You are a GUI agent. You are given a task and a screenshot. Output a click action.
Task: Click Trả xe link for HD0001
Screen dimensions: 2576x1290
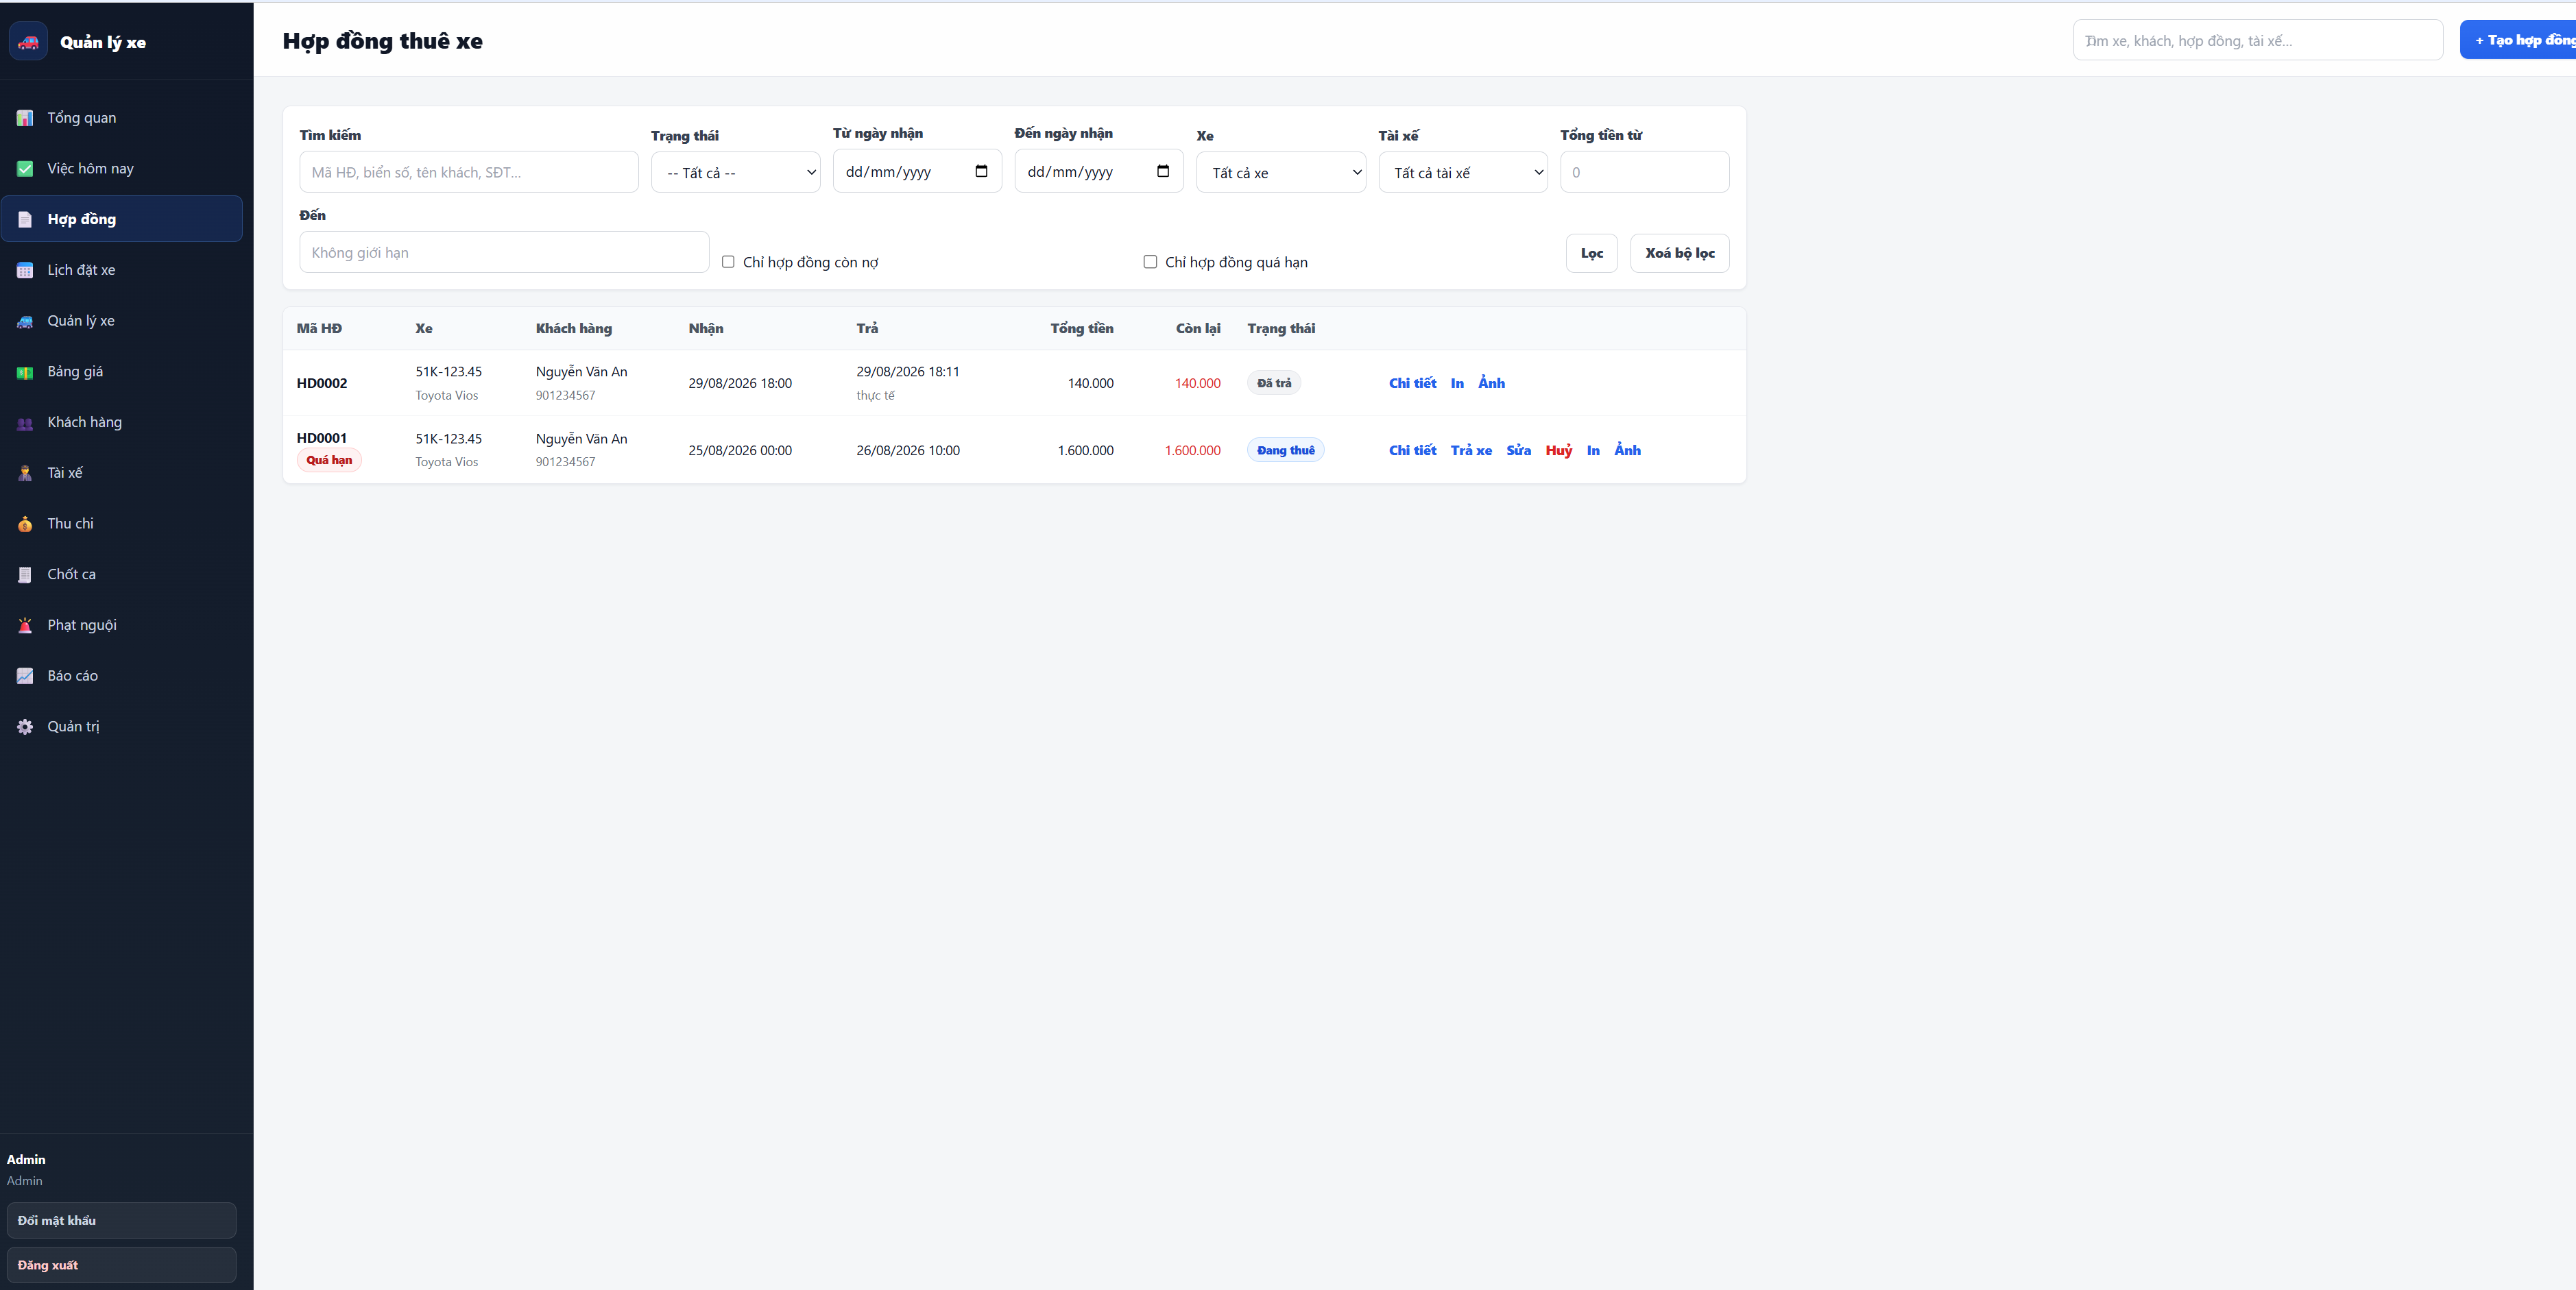1471,450
